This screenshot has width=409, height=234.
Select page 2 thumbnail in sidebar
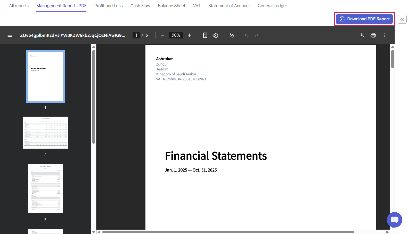45,133
